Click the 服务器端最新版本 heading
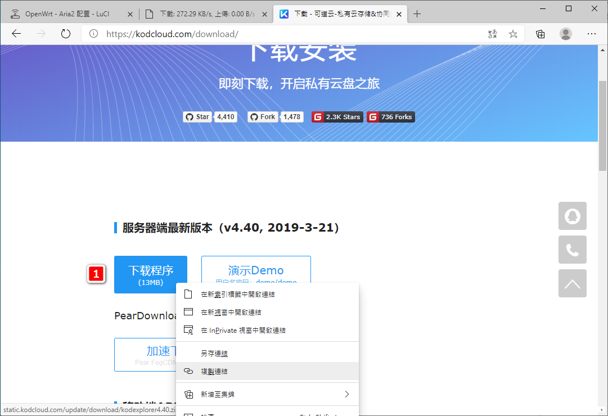Image resolution: width=608 pixels, height=416 pixels. (x=231, y=228)
